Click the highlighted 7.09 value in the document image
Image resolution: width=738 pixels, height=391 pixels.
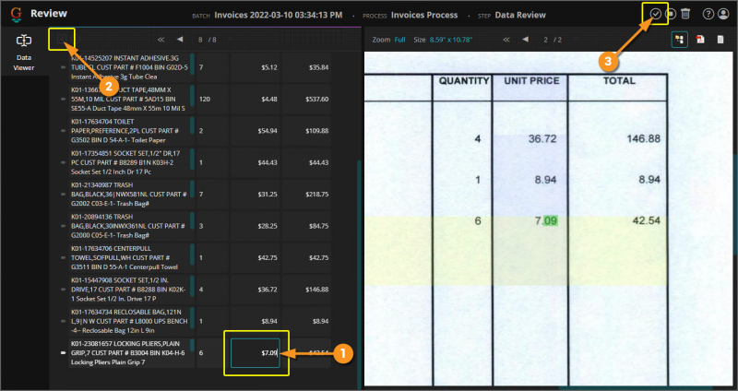[546, 220]
